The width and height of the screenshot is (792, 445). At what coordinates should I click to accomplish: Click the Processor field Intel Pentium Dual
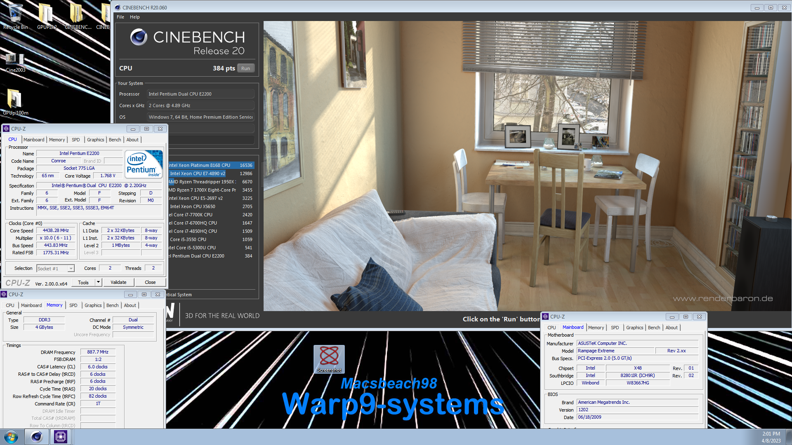(200, 94)
